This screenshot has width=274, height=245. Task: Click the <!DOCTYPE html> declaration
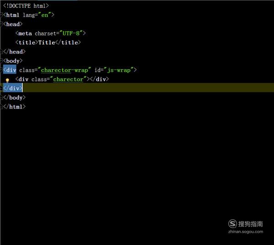tap(26, 6)
